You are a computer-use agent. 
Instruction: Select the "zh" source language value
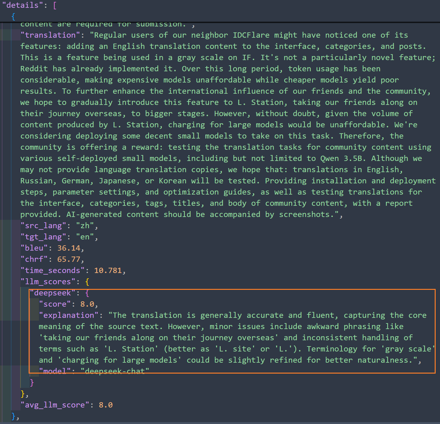coord(85,226)
